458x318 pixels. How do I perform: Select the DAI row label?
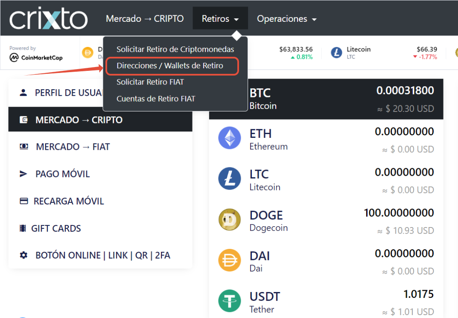click(x=260, y=262)
